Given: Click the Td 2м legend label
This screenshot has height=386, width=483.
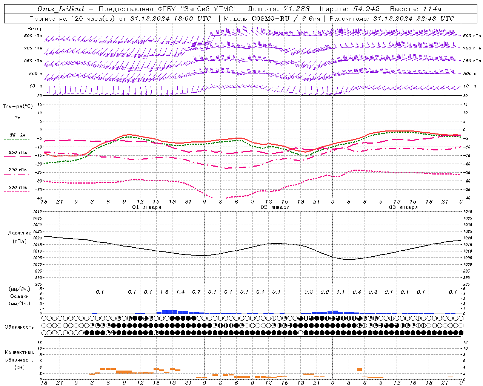Looking at the screenshot, I should coord(18,135).
